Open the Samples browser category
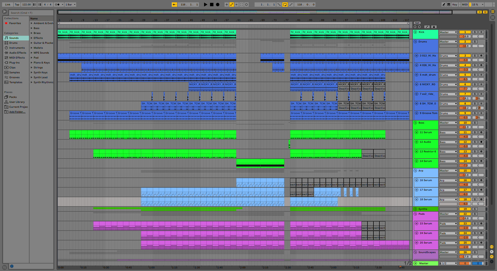Image resolution: width=497 pixels, height=271 pixels. (x=16, y=73)
